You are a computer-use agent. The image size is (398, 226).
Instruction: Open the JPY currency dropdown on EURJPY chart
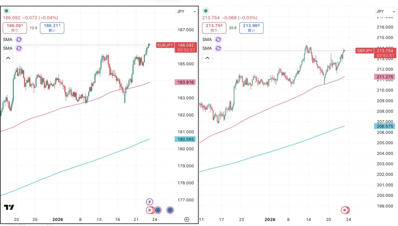(x=186, y=12)
